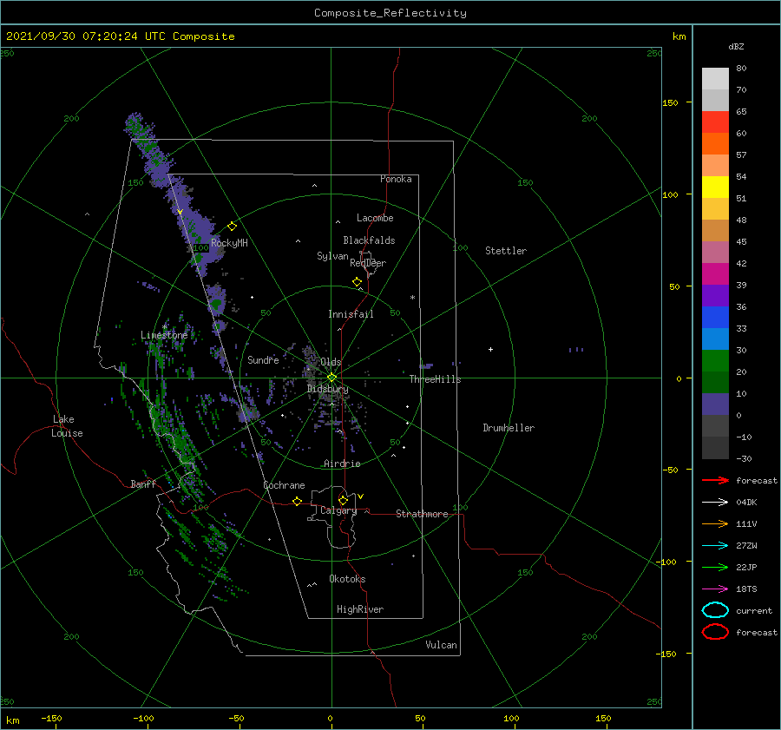The width and height of the screenshot is (781, 730).
Task: Click the Strathmore town label
Action: click(x=422, y=514)
